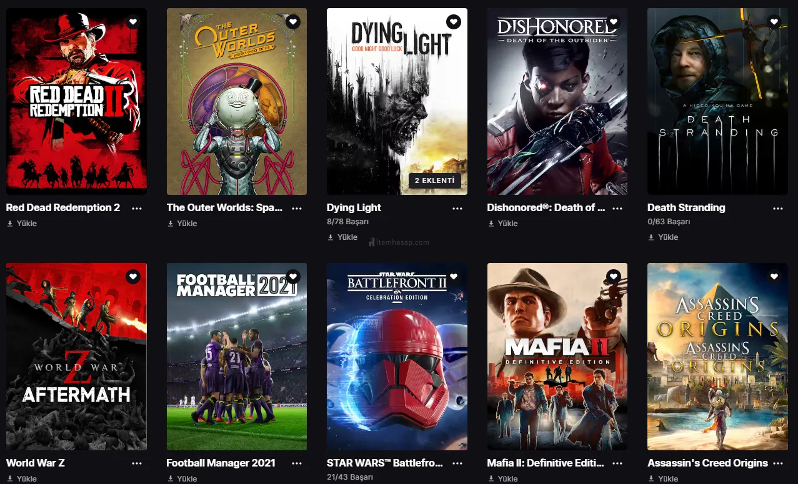The width and height of the screenshot is (798, 484).
Task: Click heart icon on World War Z cover
Action: click(132, 277)
